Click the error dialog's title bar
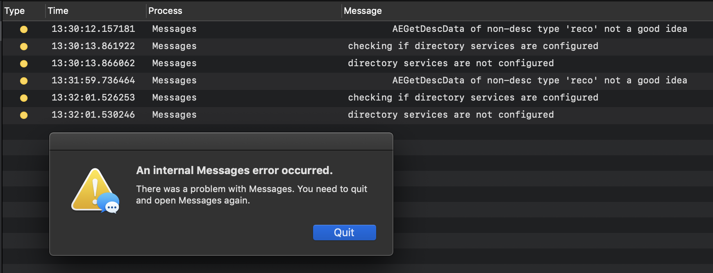The width and height of the screenshot is (713, 273). [x=221, y=141]
